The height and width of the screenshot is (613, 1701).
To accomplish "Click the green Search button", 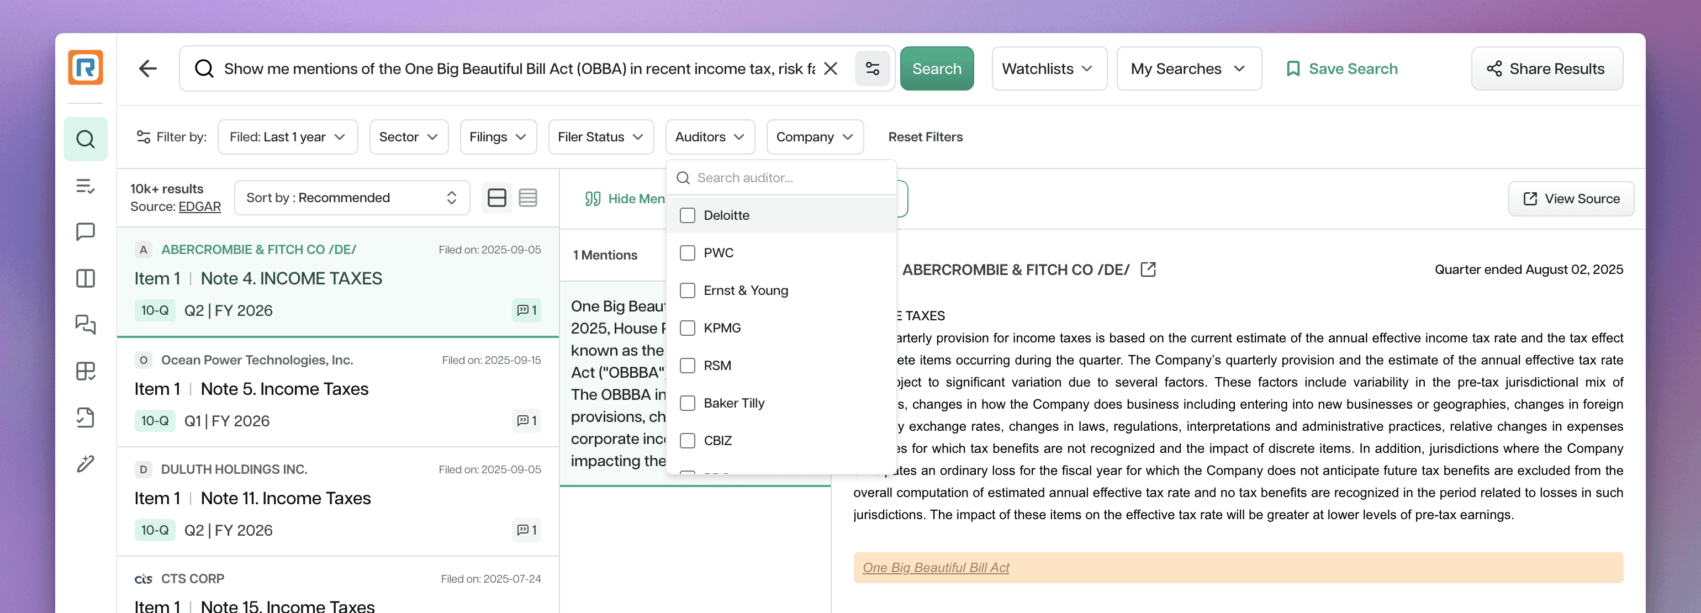I will (936, 68).
